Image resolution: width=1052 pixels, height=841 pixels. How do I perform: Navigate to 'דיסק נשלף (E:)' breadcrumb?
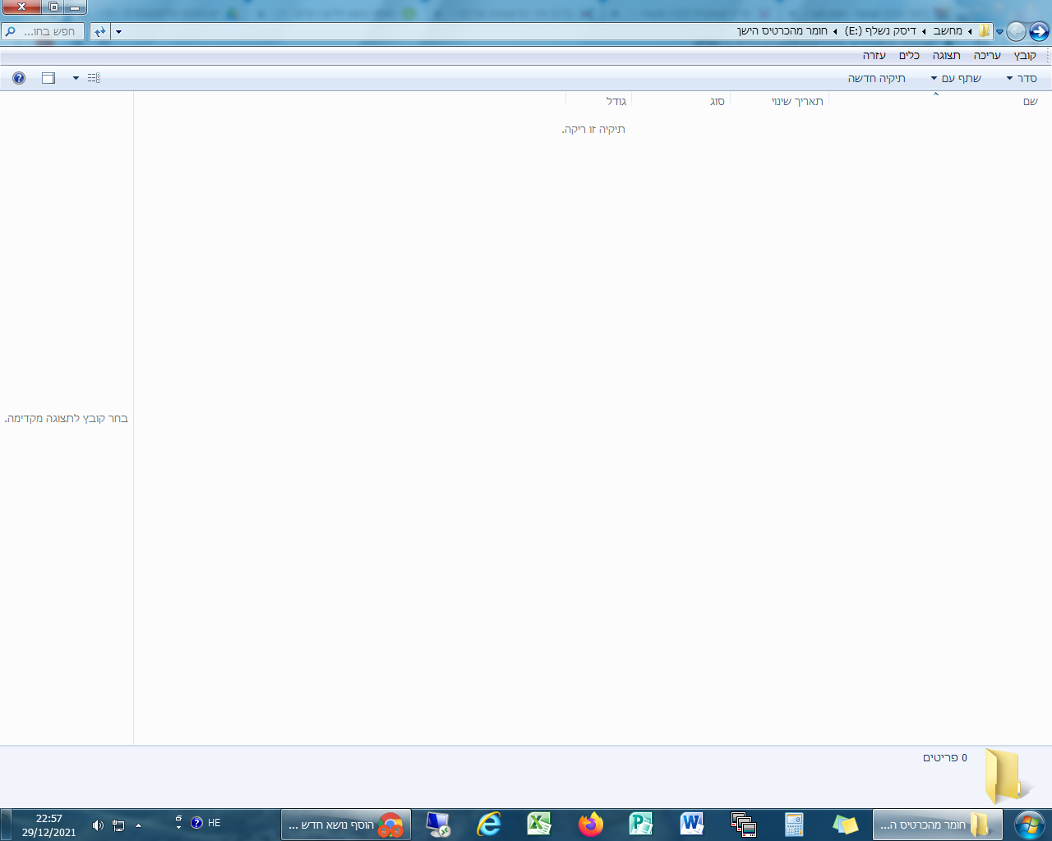pyautogui.click(x=880, y=31)
